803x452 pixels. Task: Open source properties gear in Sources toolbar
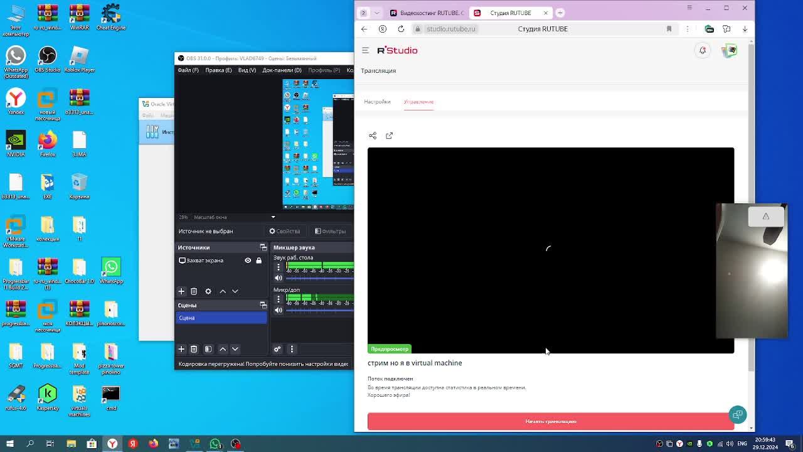click(x=208, y=291)
